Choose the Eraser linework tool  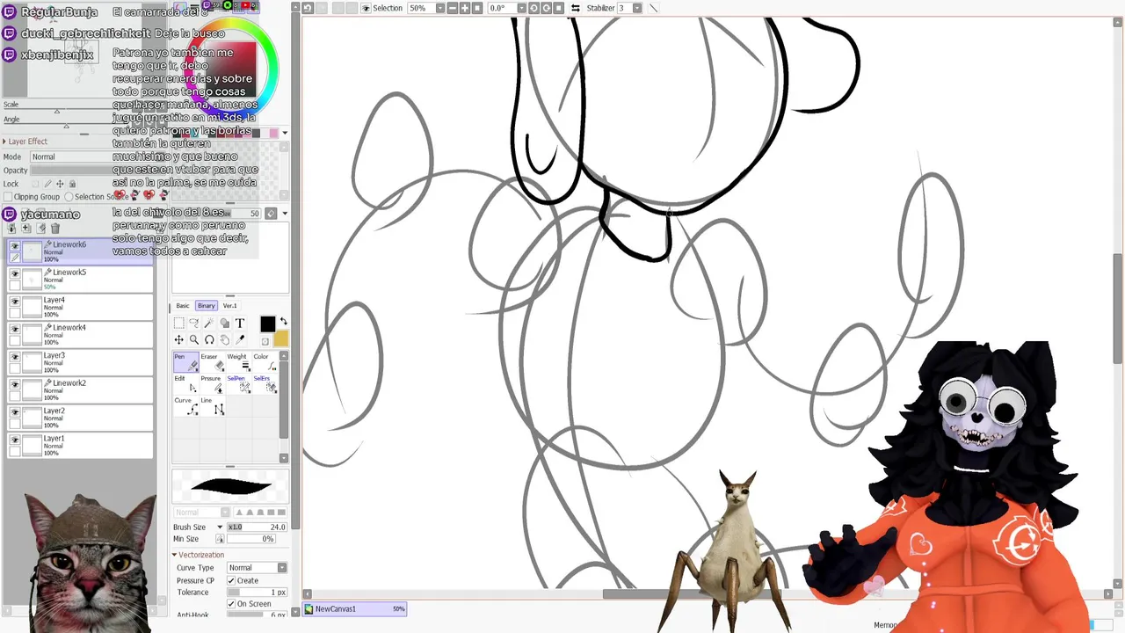click(x=212, y=361)
